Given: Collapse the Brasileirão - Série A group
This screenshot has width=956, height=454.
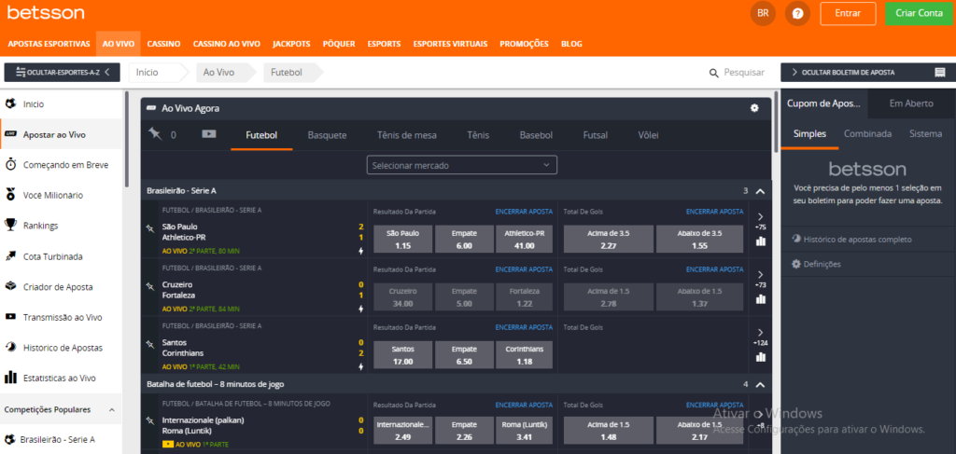Looking at the screenshot, I should [760, 191].
